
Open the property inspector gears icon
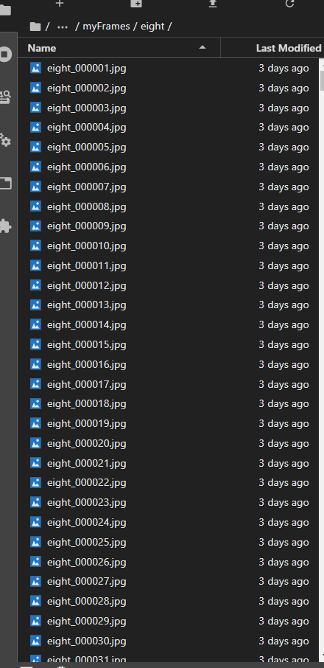click(5, 140)
